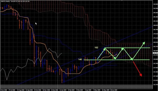
Task: Click the '29 Jun 2008' date label
Action: 4,90
